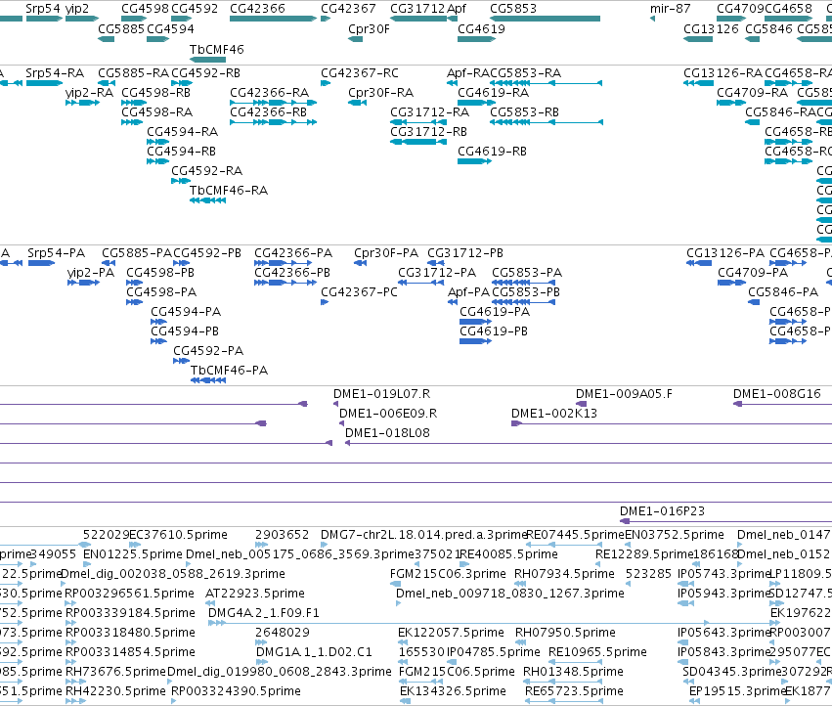Click the CG42367 gene label
The image size is (832, 706).
point(348,9)
